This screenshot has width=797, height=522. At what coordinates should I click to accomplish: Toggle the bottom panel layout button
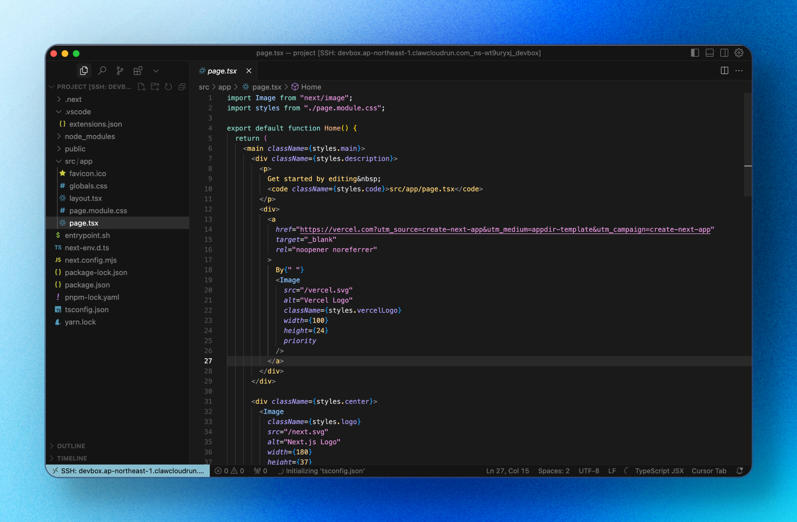click(710, 53)
